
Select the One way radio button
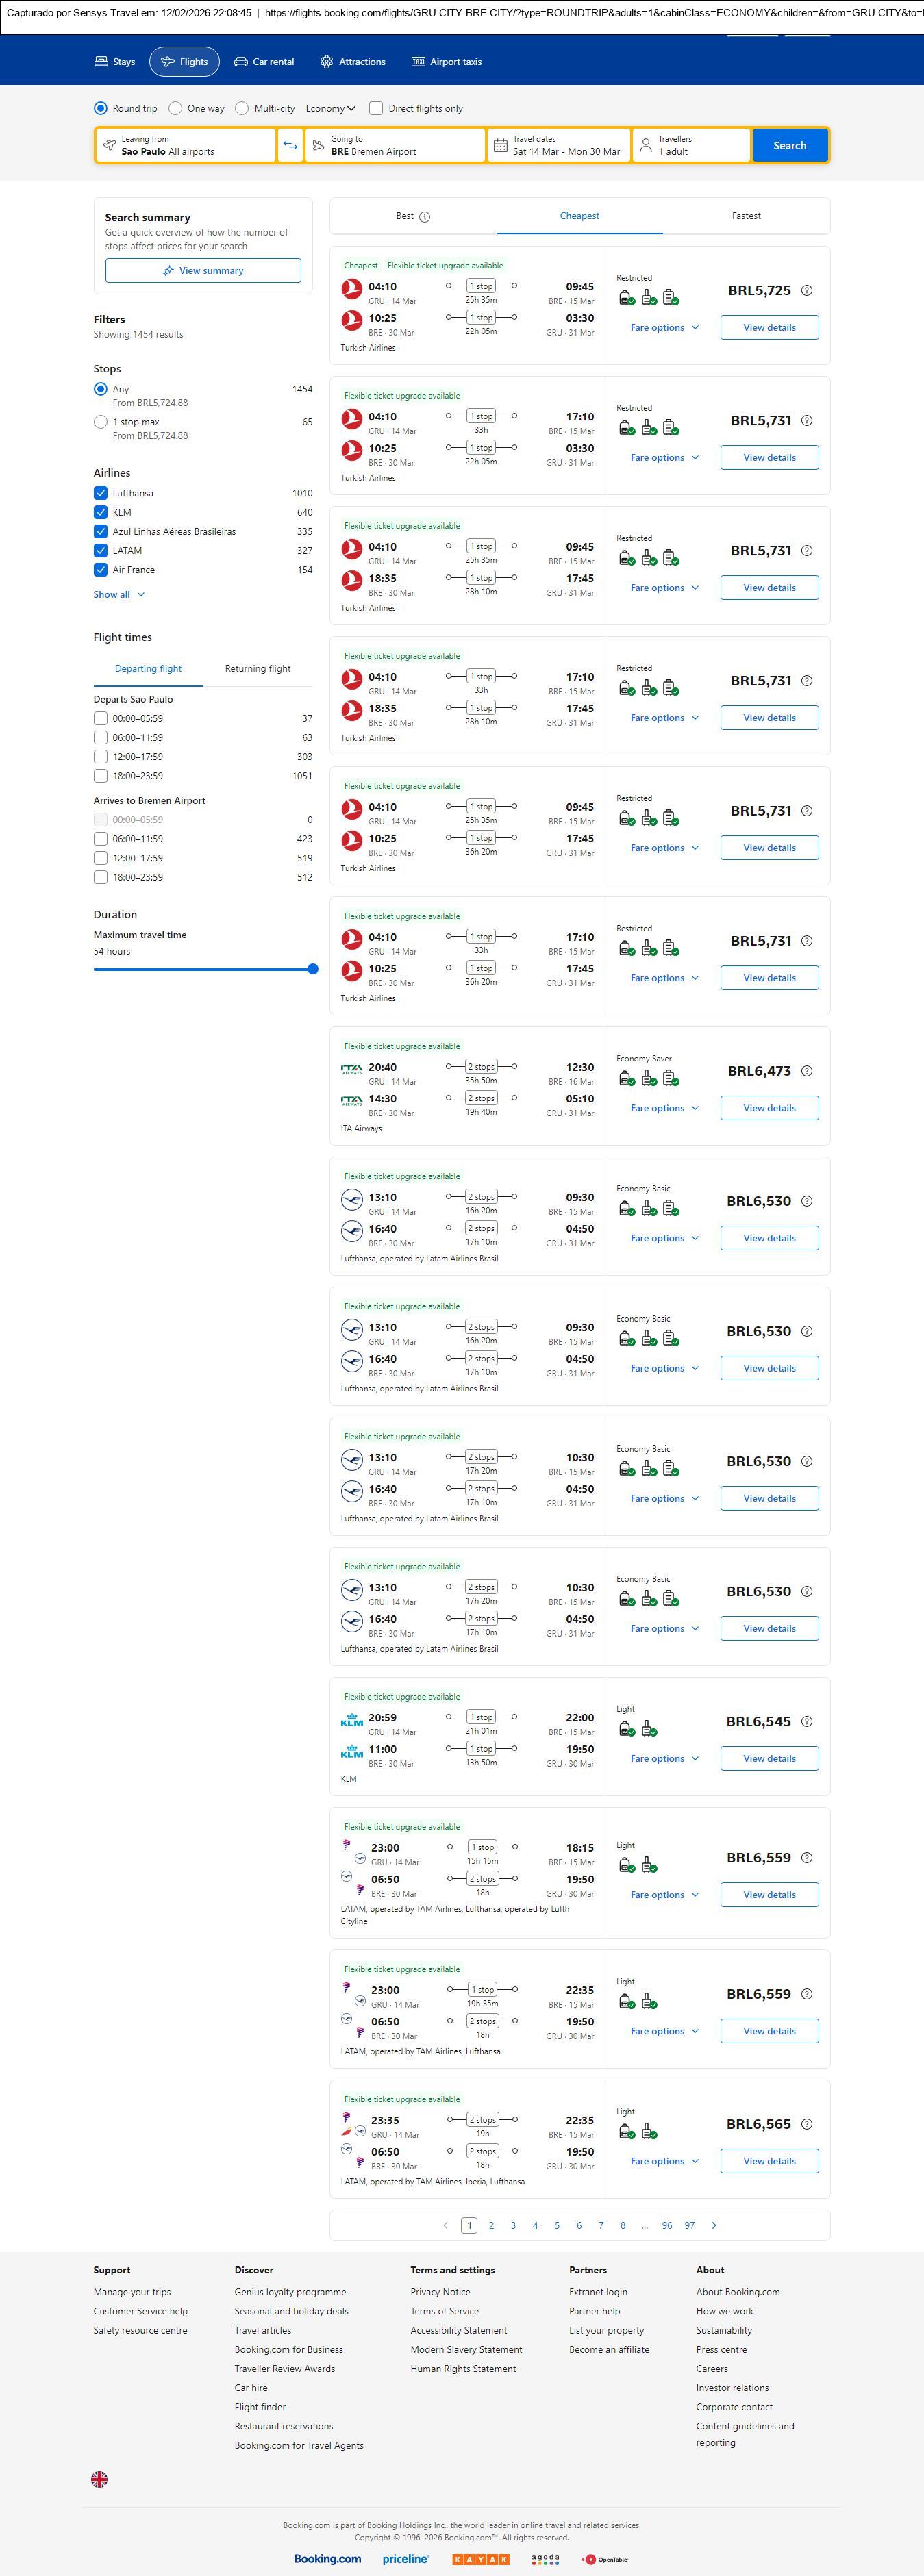tap(176, 108)
